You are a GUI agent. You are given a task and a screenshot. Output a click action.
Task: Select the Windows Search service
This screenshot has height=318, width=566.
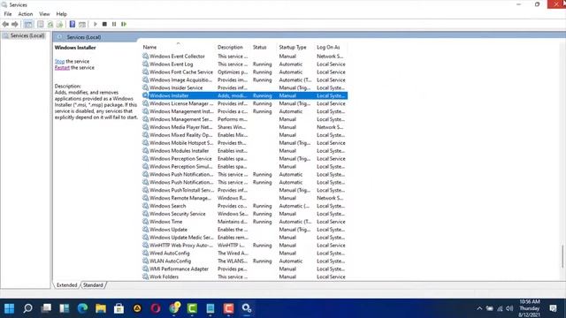point(244,206)
